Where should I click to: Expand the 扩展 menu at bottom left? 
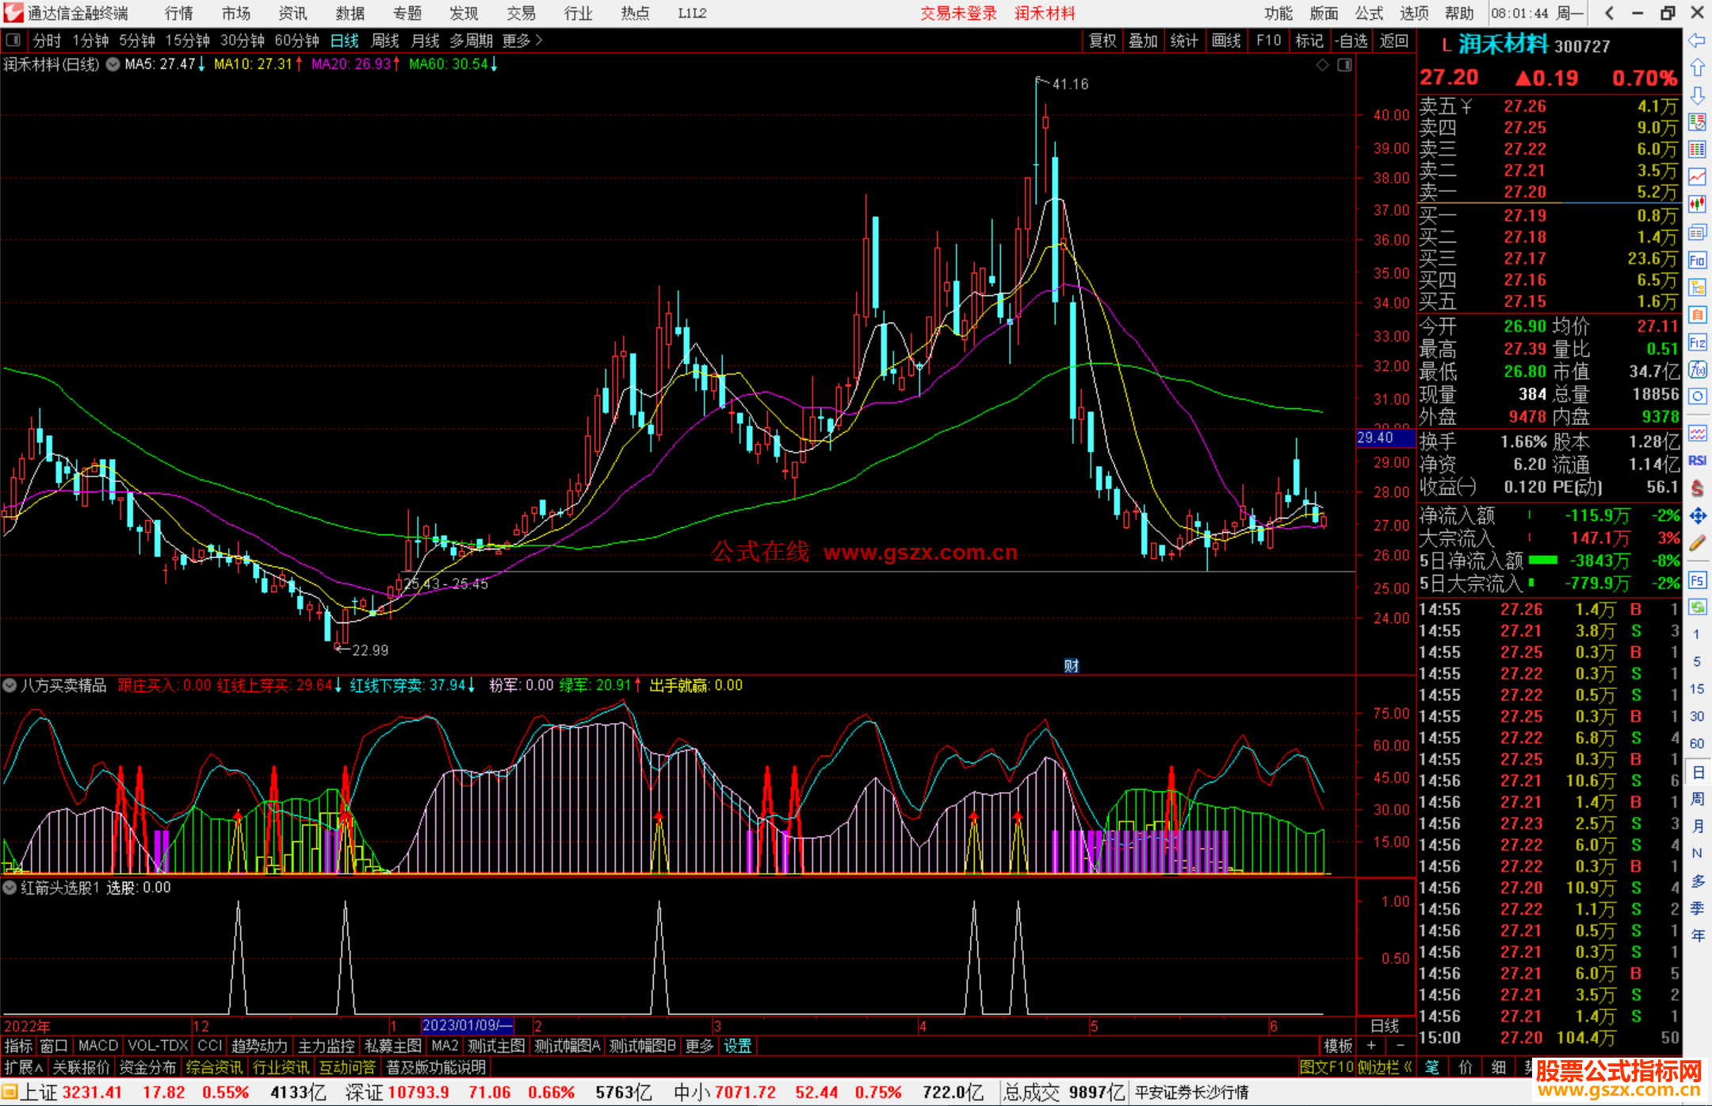(23, 1067)
